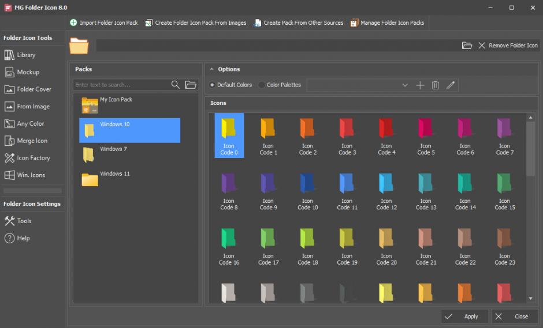Image resolution: width=543 pixels, height=328 pixels.
Task: Pick the blue Icon Code 11 folder
Action: 347,191
